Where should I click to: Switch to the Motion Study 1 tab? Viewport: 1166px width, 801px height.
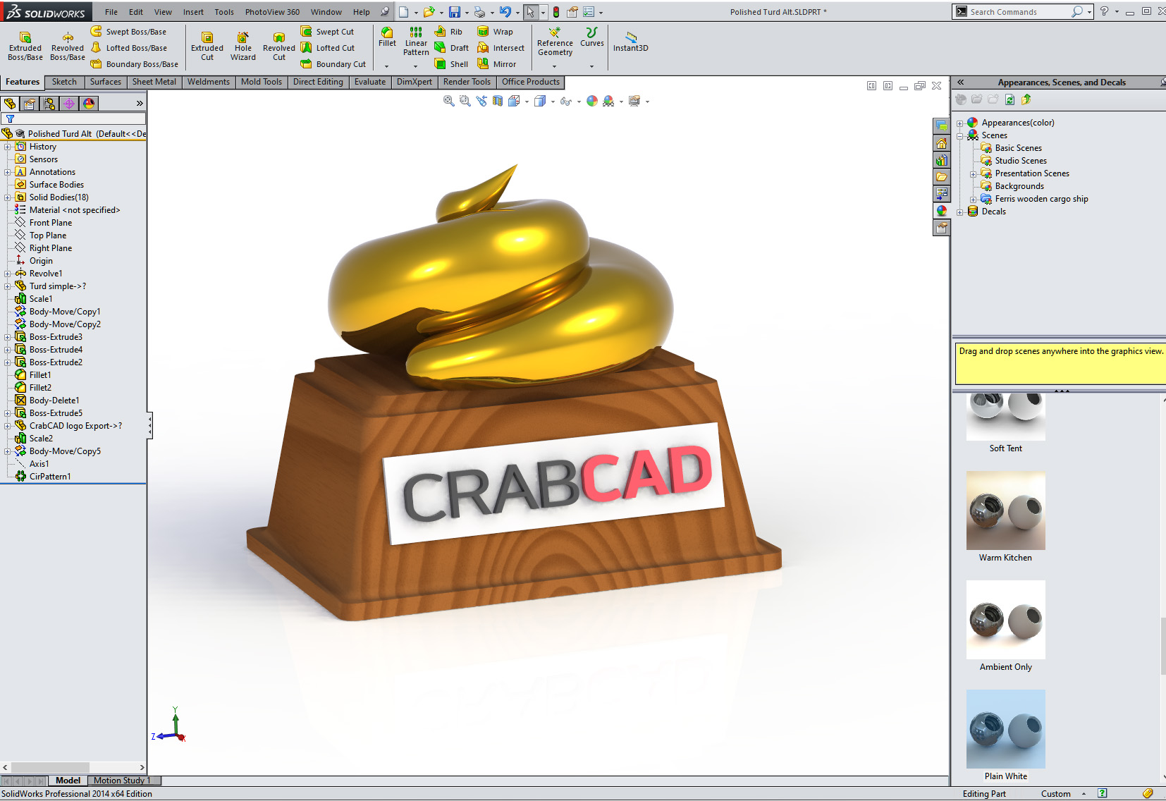(x=123, y=781)
